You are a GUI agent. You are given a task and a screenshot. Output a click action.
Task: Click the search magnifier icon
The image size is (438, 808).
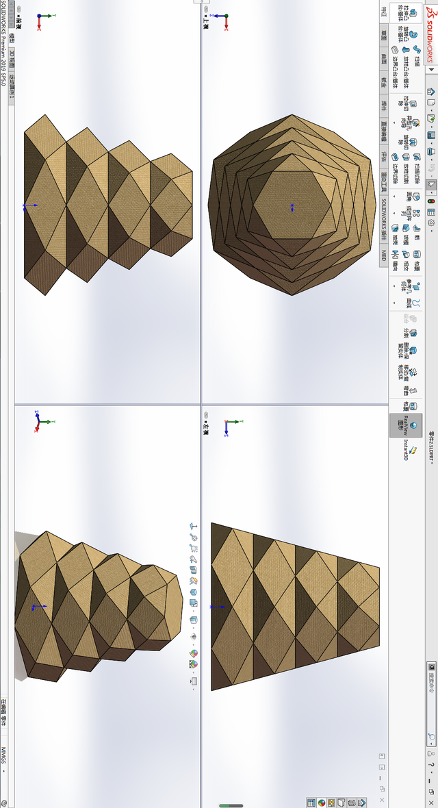coord(431,736)
